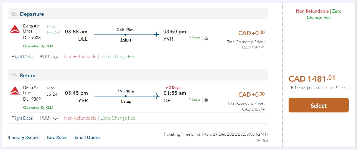The width and height of the screenshot is (358, 150).
Task: Click the Email Quote link
Action: 87,137
